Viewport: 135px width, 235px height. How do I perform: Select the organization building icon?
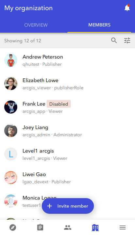(95, 228)
